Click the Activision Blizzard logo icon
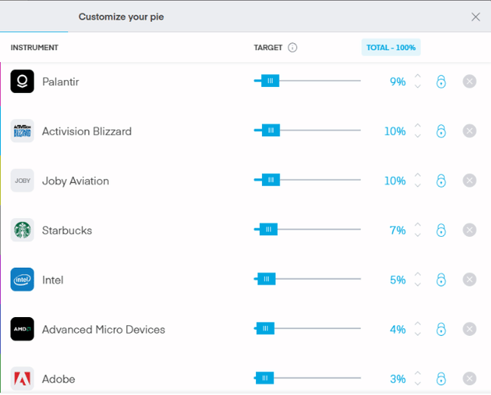 [x=23, y=131]
